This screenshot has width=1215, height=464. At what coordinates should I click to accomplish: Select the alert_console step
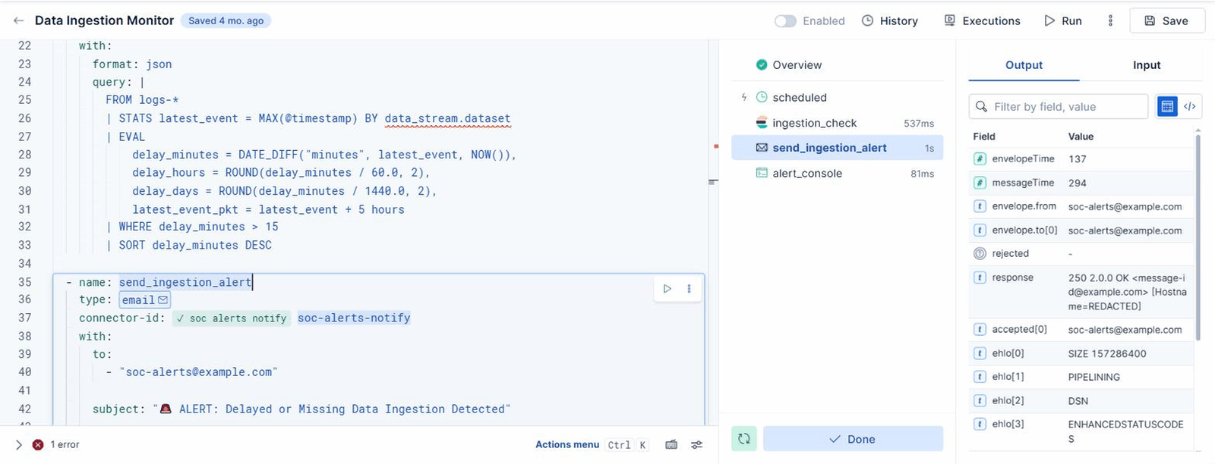837,174
